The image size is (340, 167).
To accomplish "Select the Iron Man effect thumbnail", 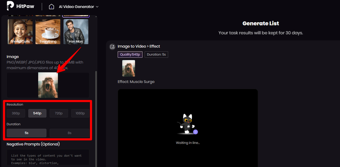I will (x=76, y=32).
